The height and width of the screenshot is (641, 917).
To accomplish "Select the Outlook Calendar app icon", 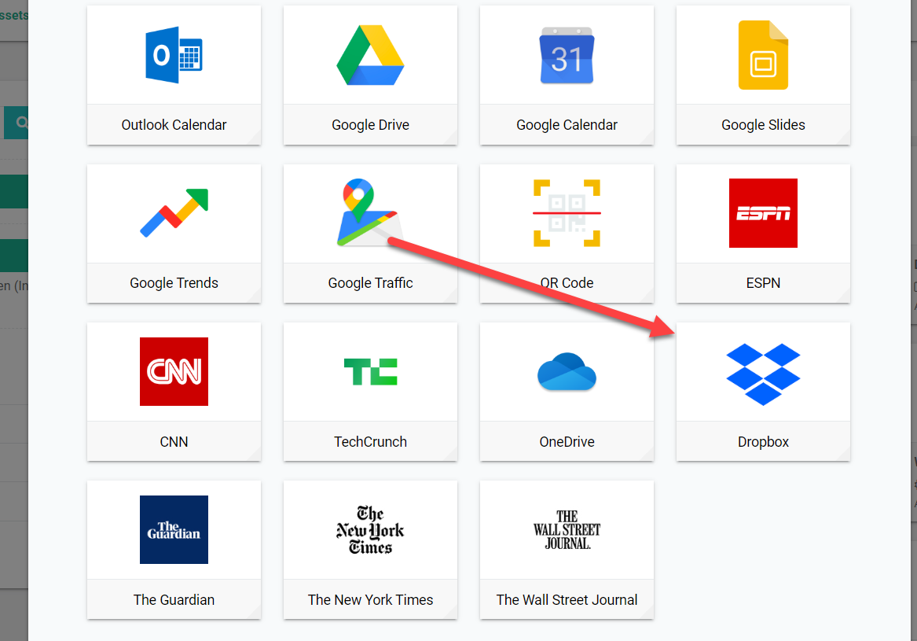I will tap(174, 55).
